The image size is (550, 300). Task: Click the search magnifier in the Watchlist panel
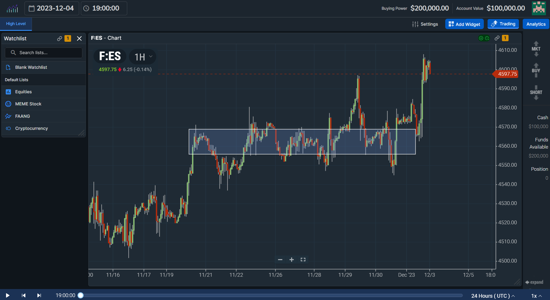tap(13, 53)
